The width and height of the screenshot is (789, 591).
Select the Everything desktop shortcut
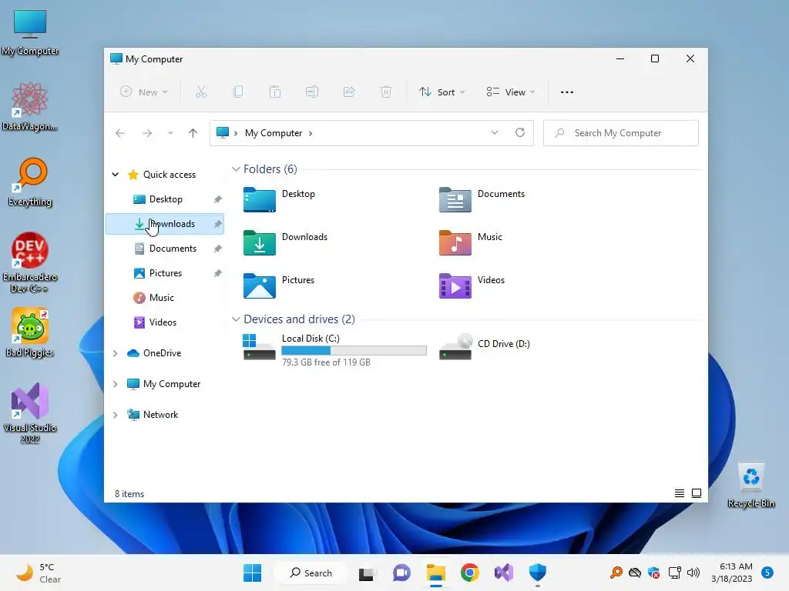[x=30, y=182]
